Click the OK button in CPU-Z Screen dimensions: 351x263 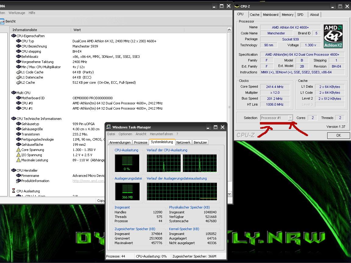pyautogui.click(x=339, y=135)
